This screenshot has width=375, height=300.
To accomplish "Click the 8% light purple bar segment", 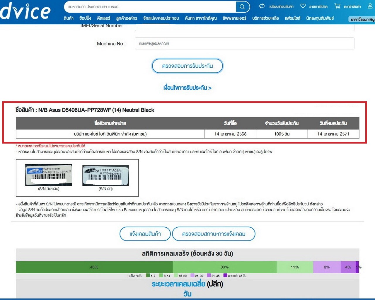I will pyautogui.click(x=327, y=267).
